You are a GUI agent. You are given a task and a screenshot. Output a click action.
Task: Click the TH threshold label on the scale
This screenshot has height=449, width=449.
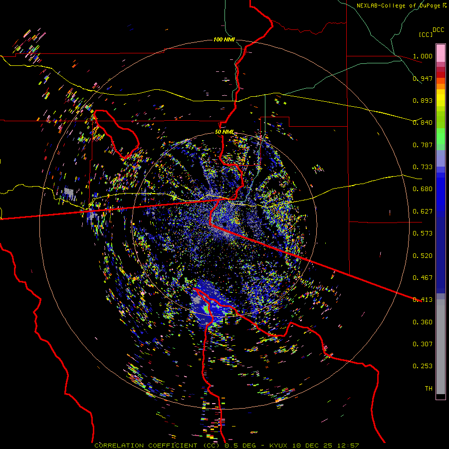pos(429,389)
